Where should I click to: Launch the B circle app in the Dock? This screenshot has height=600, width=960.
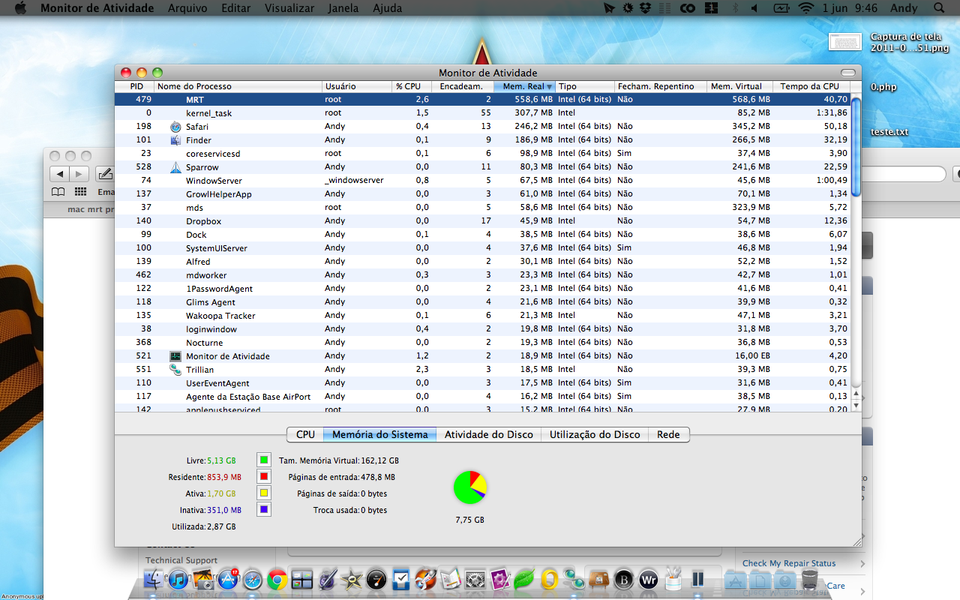click(624, 579)
